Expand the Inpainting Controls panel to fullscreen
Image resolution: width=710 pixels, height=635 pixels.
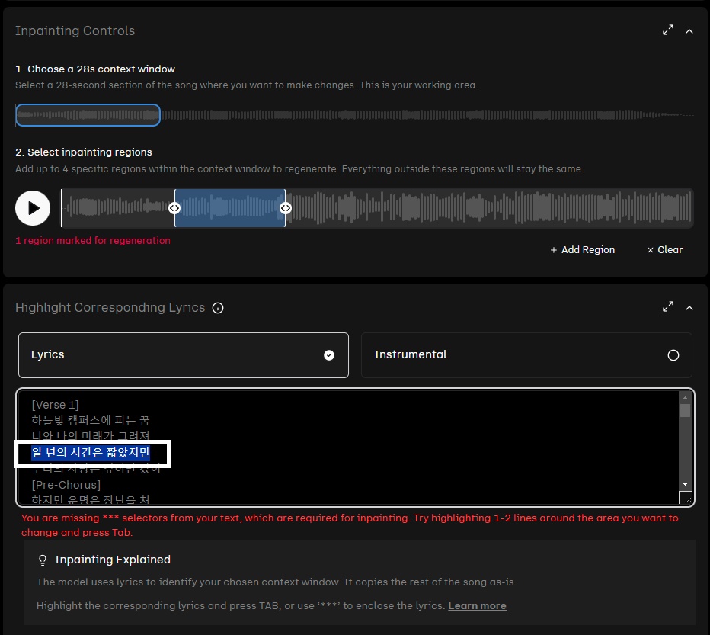tap(668, 30)
